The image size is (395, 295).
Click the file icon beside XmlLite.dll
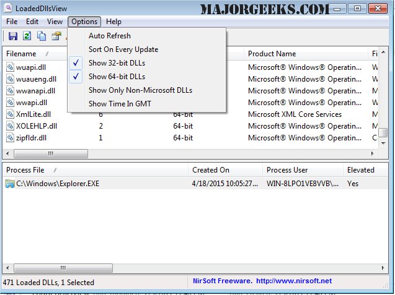[x=10, y=114]
